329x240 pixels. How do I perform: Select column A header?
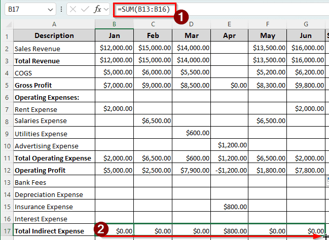click(x=54, y=24)
